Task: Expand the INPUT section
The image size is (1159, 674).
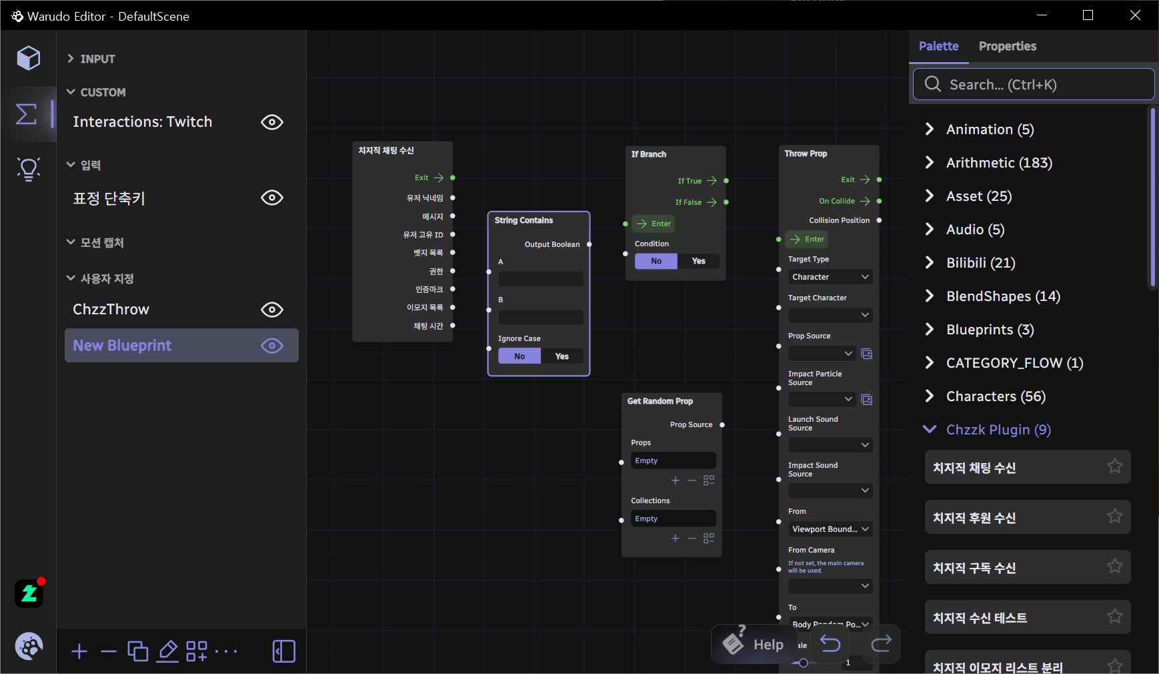Action: pos(91,59)
